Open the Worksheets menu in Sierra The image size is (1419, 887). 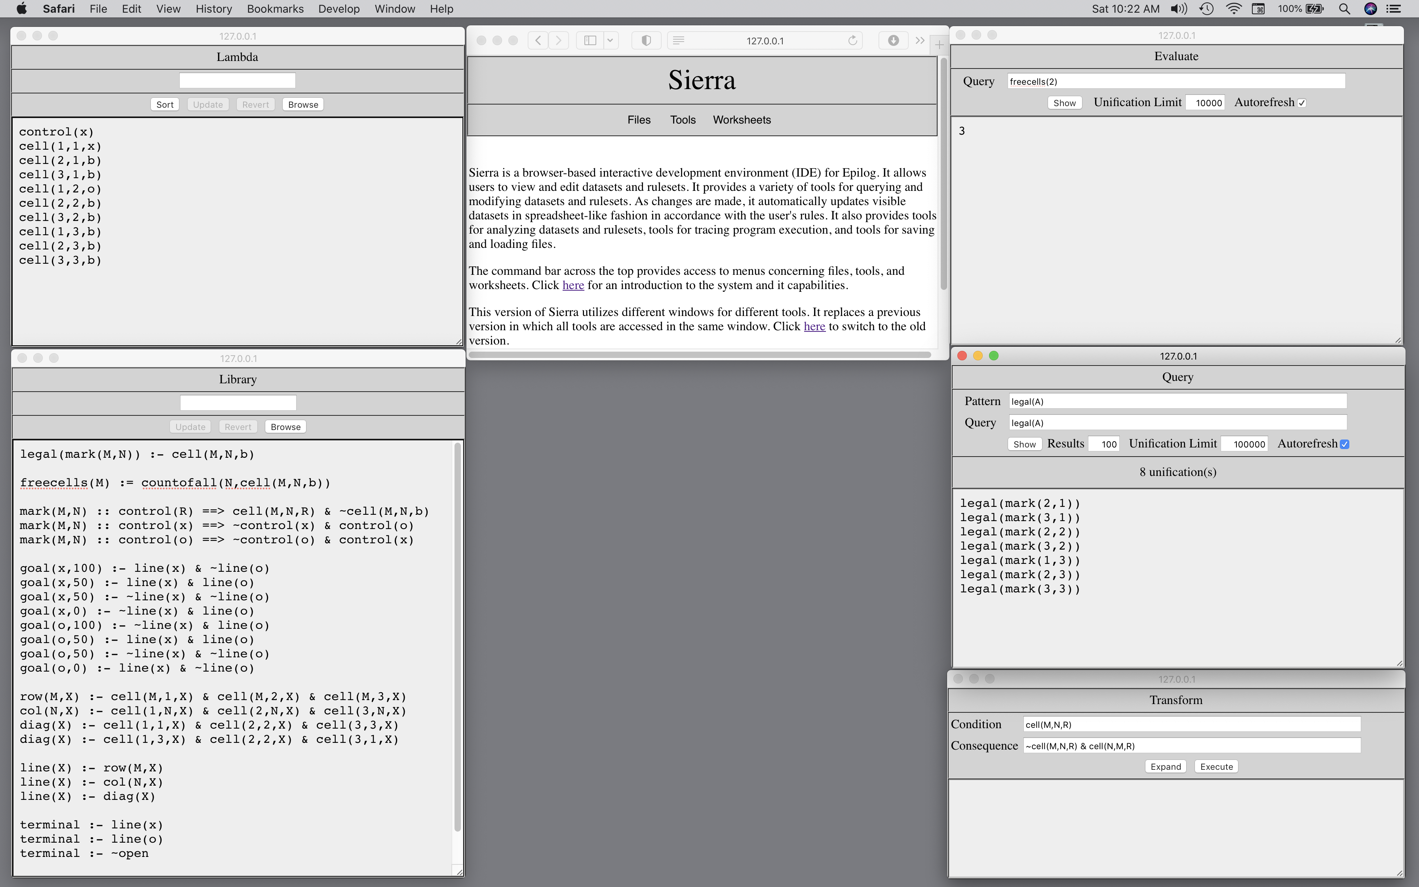tap(742, 120)
